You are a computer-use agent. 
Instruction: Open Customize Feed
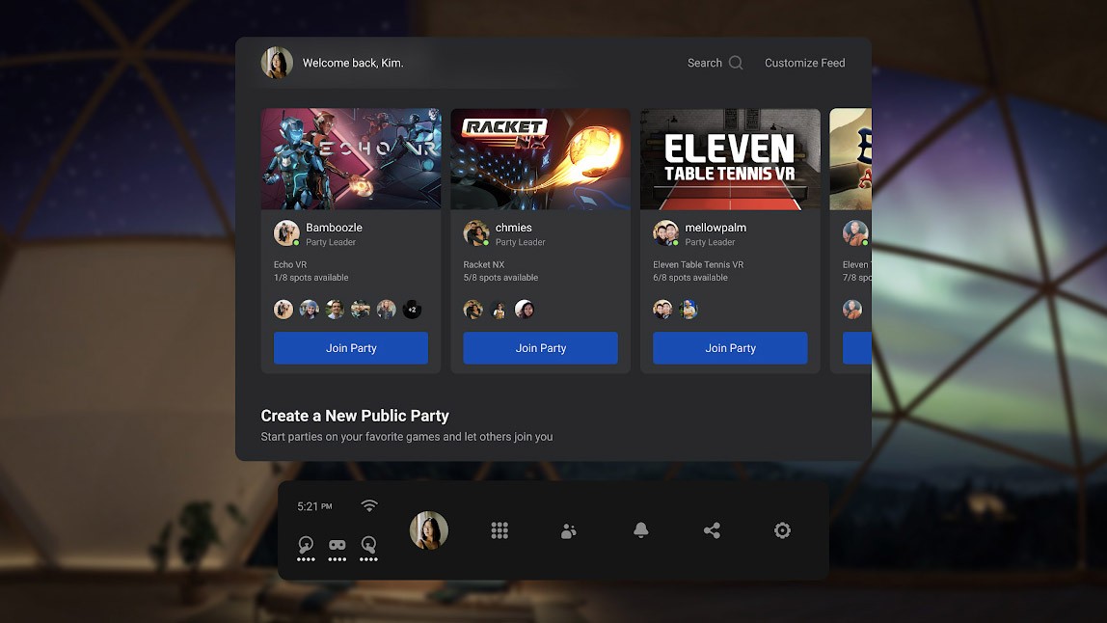coord(804,63)
